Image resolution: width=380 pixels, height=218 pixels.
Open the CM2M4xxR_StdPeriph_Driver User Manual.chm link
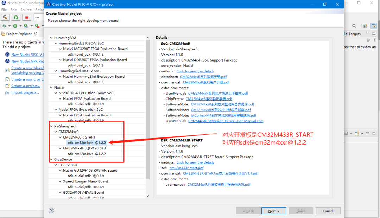point(226,121)
